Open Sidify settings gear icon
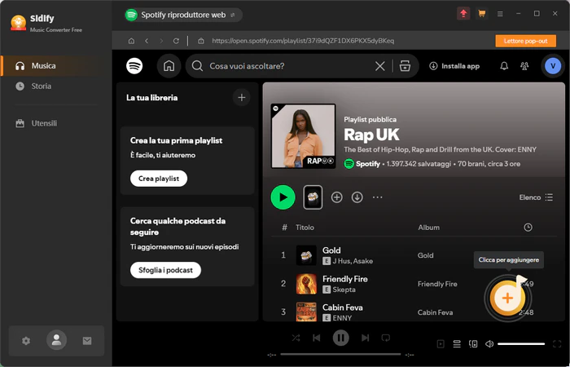Viewport: 570px width, 367px height. coord(26,341)
